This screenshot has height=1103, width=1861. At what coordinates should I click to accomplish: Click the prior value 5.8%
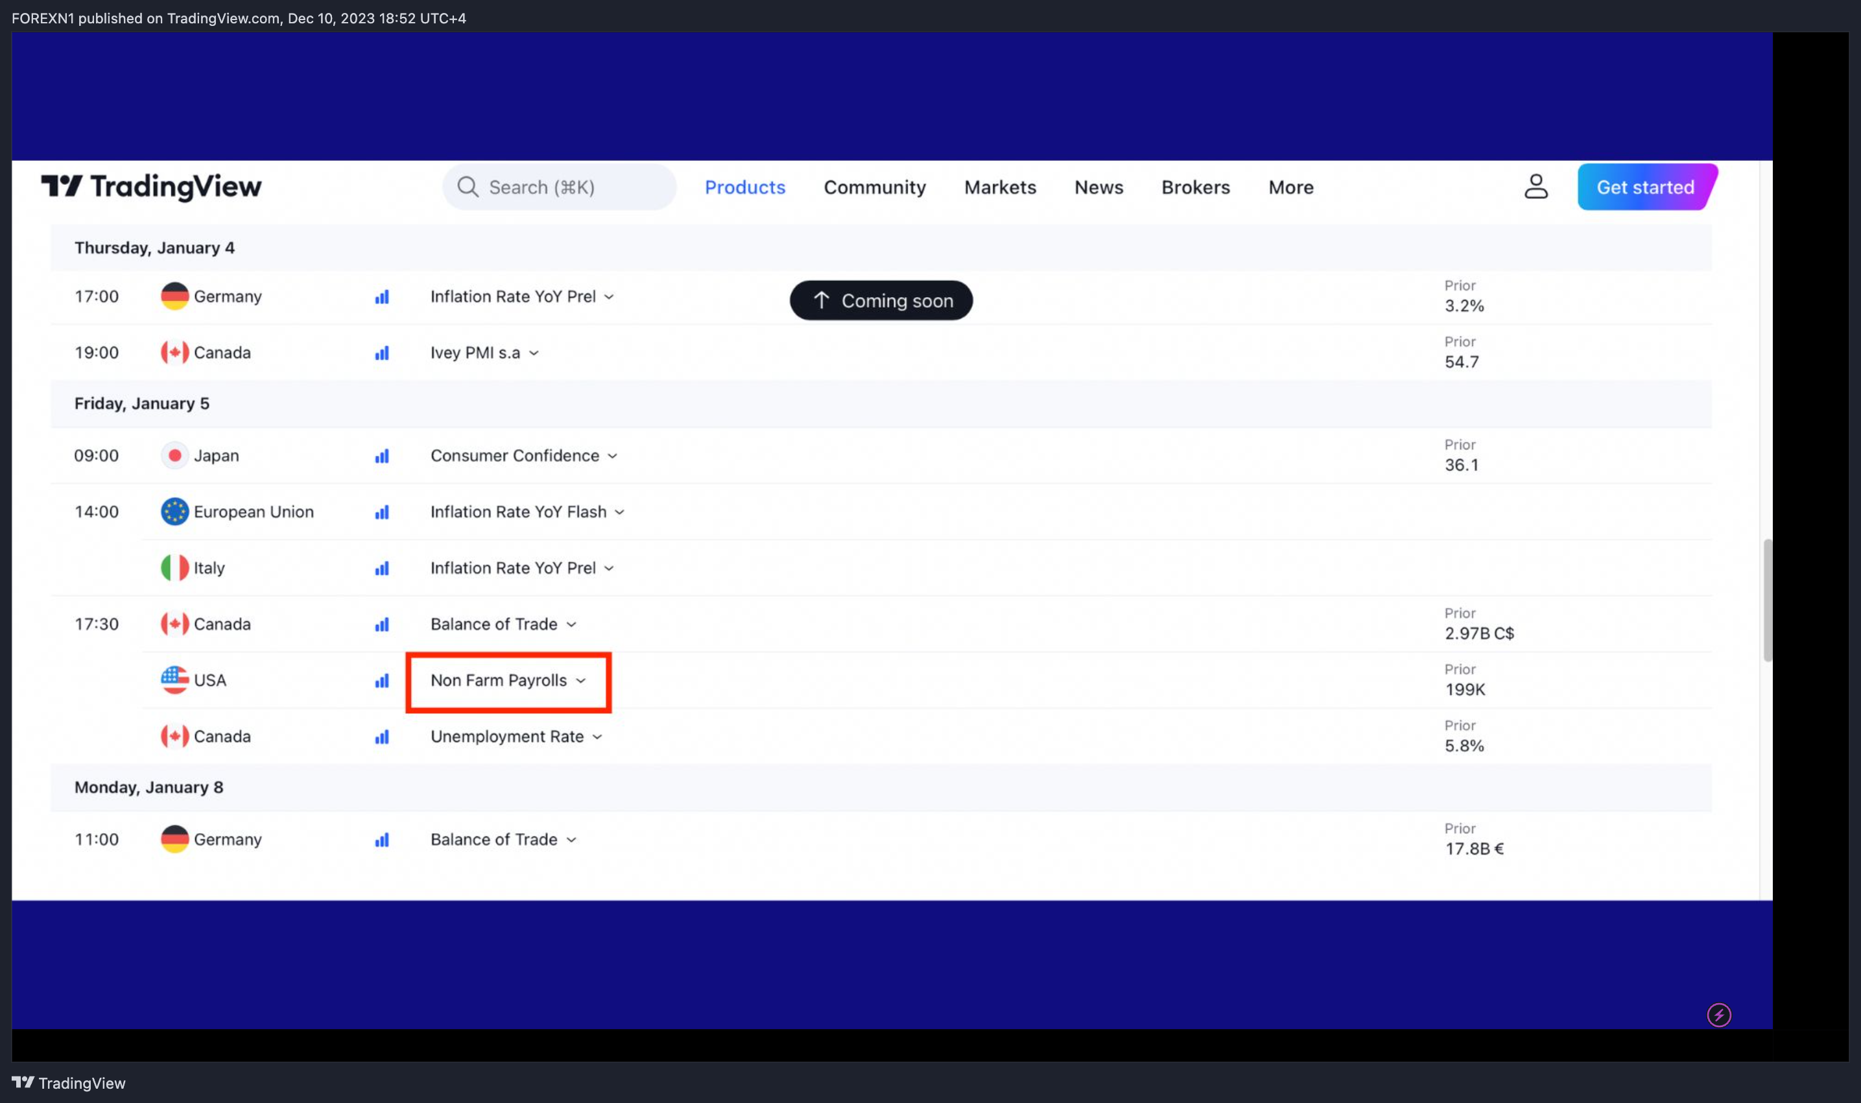(1464, 746)
